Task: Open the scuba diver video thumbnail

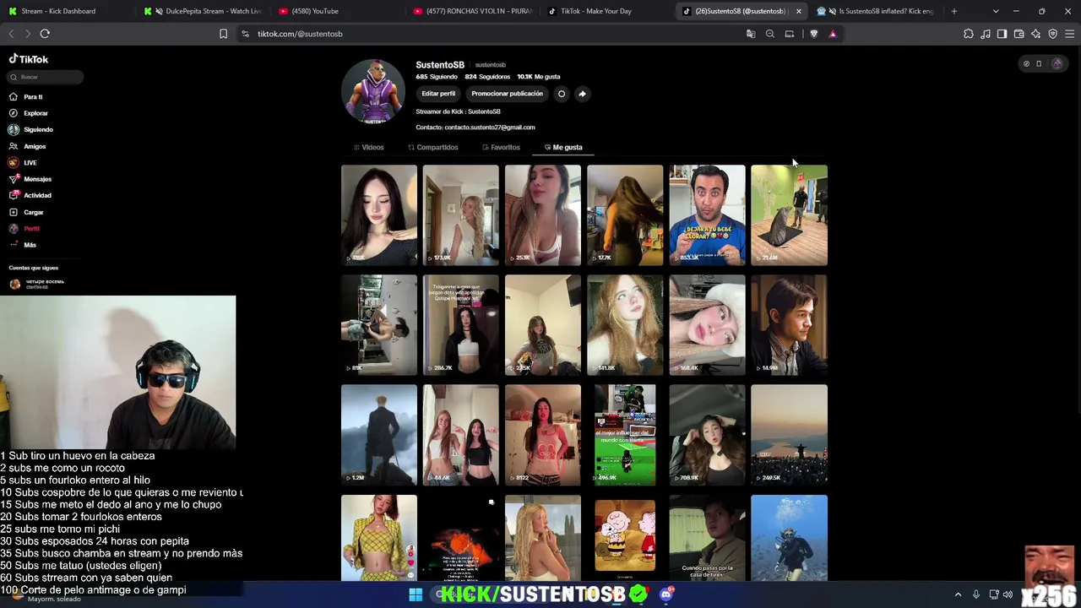Action: click(x=789, y=538)
